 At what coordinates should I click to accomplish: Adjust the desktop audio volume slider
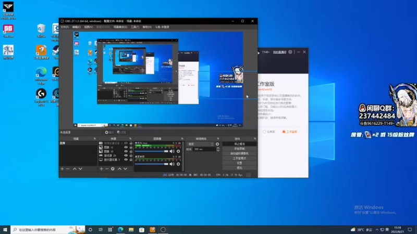[x=152, y=164]
